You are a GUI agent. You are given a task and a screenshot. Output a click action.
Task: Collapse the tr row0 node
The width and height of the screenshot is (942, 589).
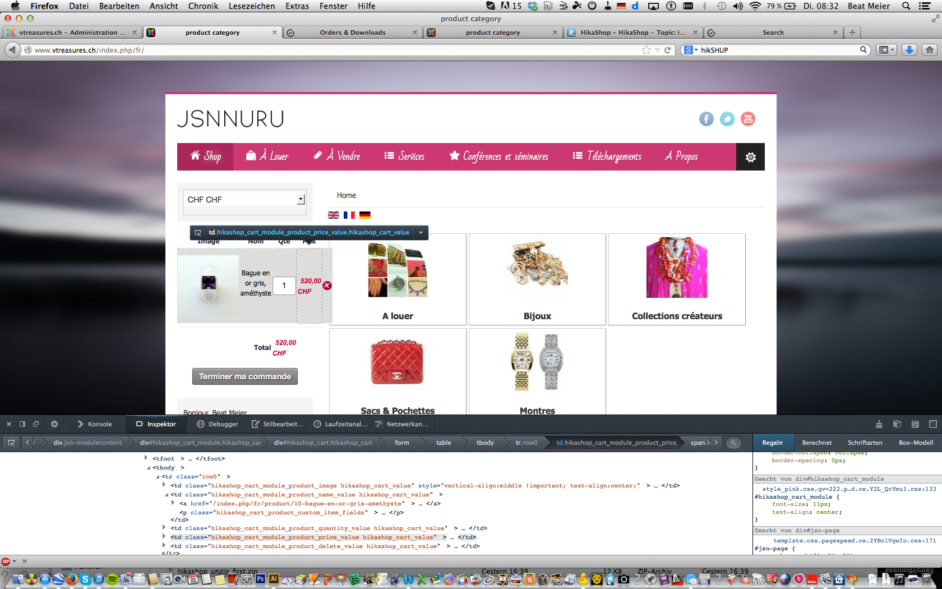(158, 477)
